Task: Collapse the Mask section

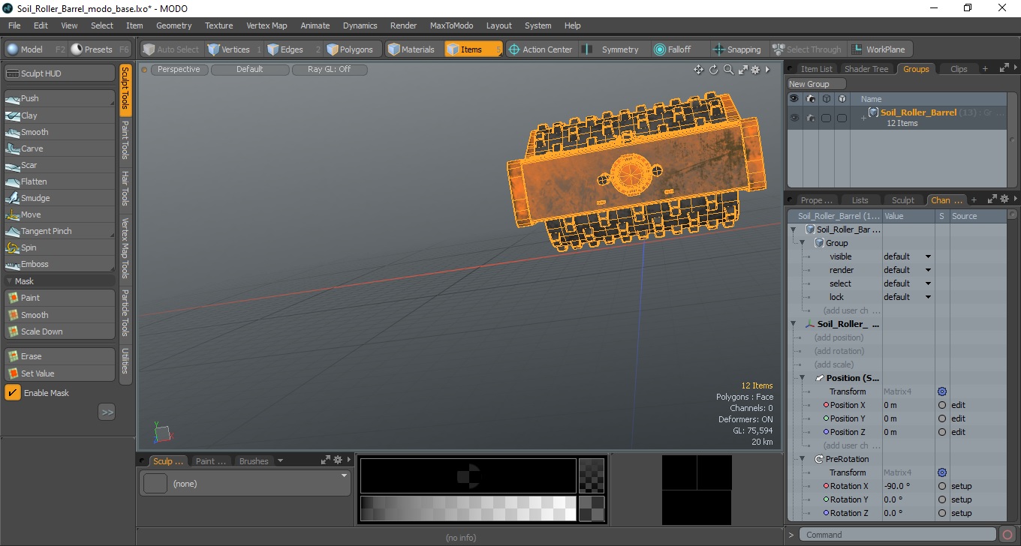Action: click(9, 281)
